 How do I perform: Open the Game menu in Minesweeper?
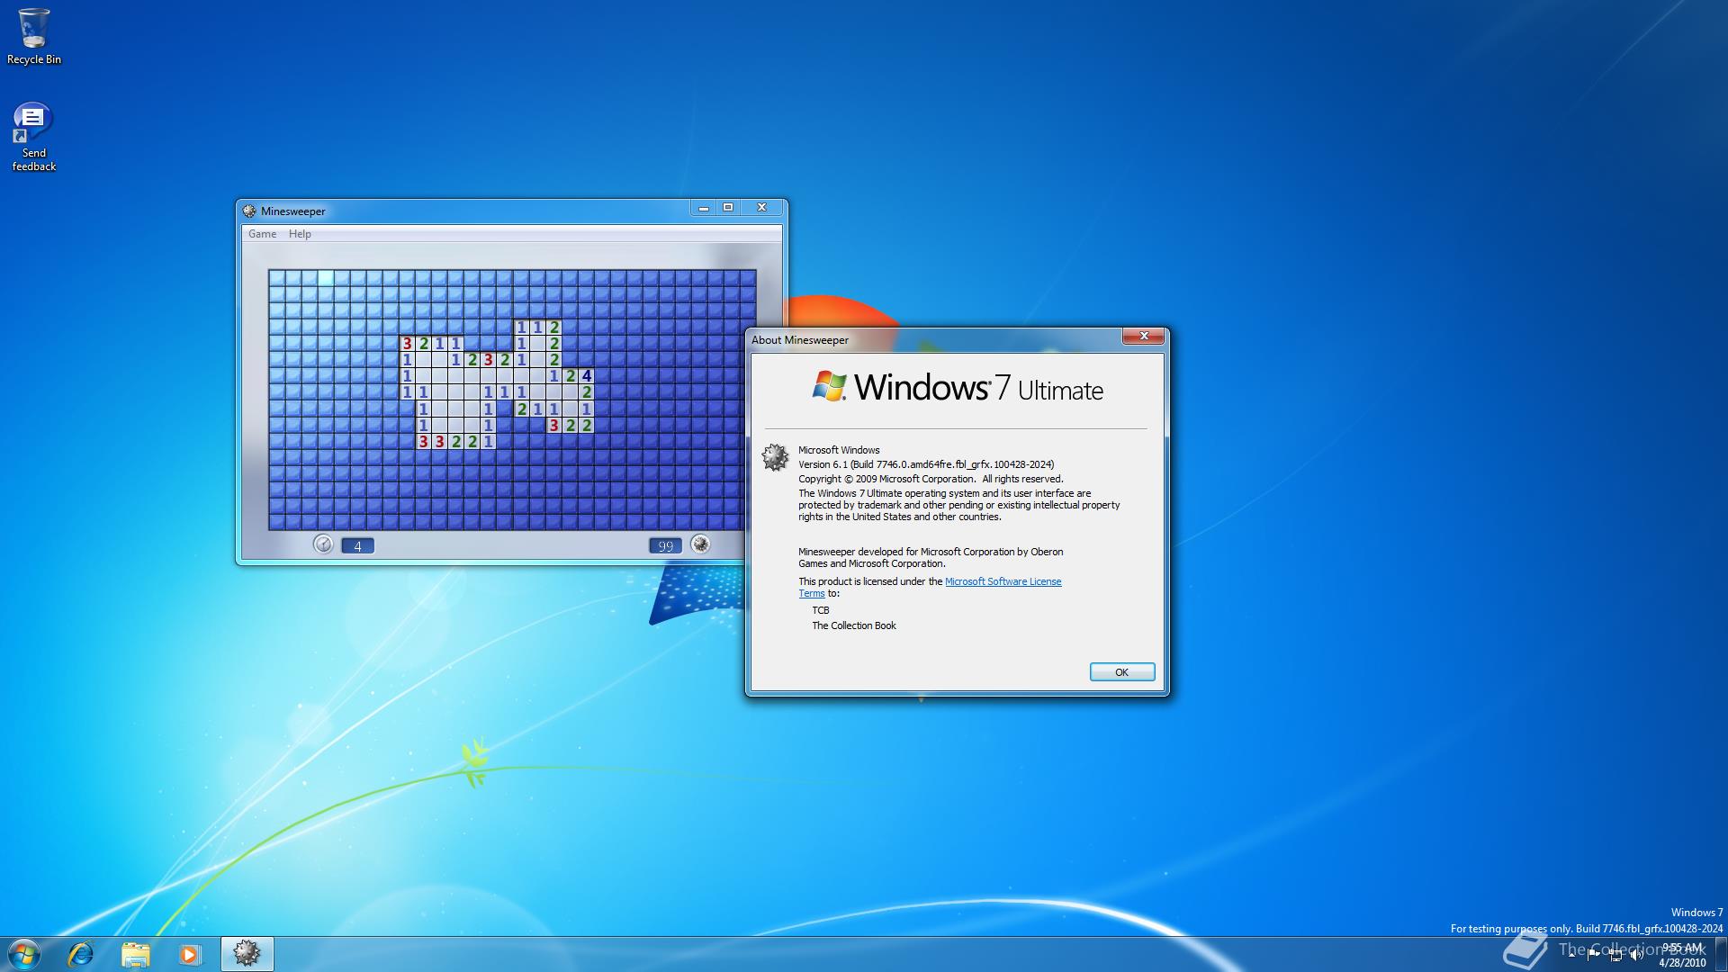tap(262, 234)
